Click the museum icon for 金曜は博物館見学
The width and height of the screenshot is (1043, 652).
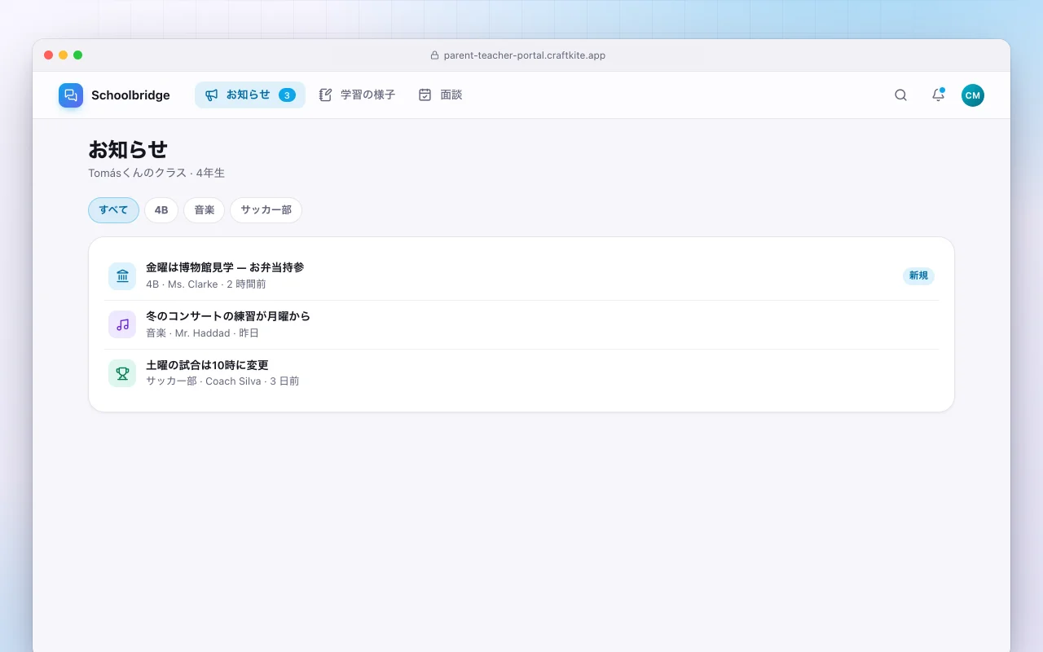[122, 275]
